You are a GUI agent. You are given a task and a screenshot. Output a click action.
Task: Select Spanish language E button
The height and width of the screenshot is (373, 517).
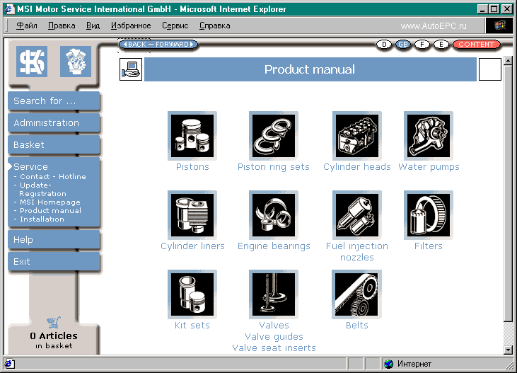click(441, 44)
